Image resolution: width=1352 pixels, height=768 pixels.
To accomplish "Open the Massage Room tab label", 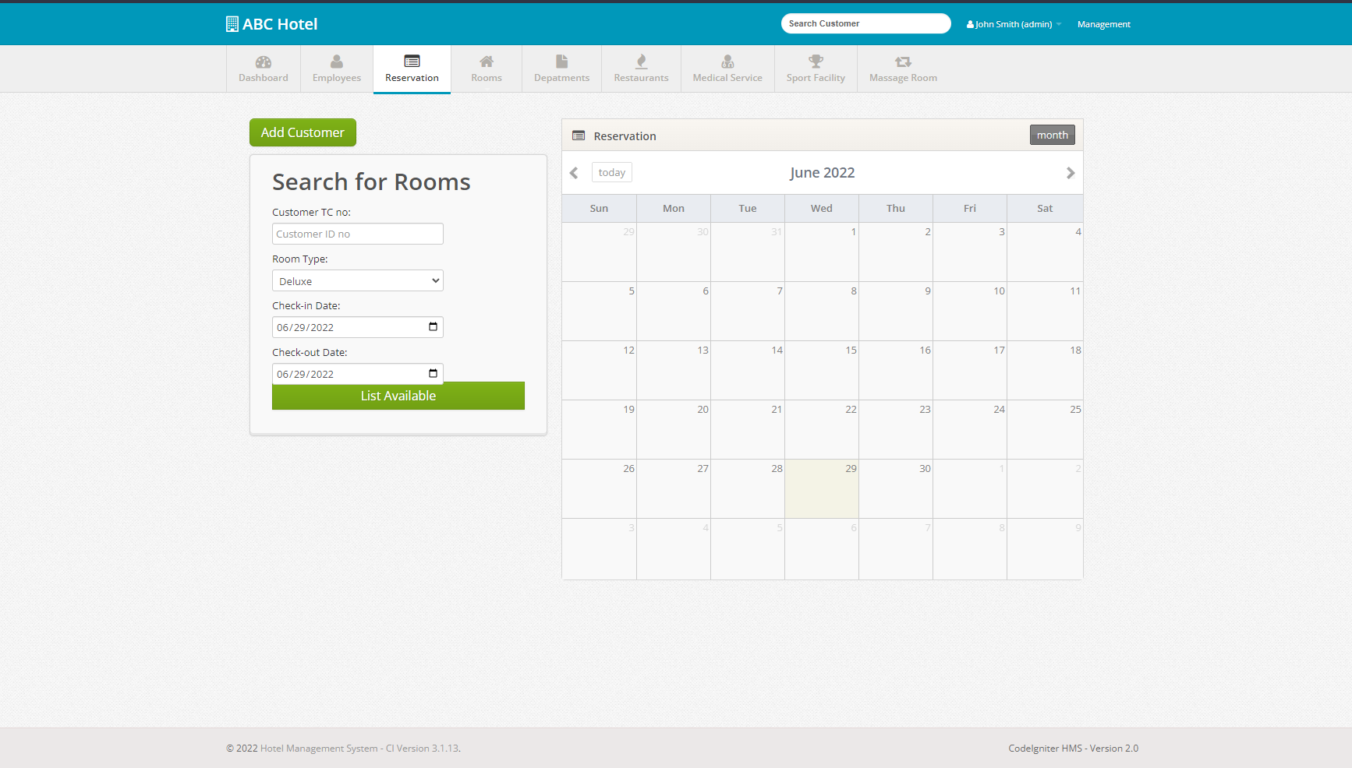I will pos(903,78).
